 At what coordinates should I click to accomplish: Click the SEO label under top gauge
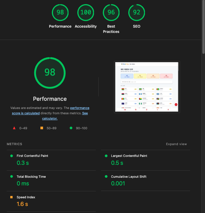point(137,26)
